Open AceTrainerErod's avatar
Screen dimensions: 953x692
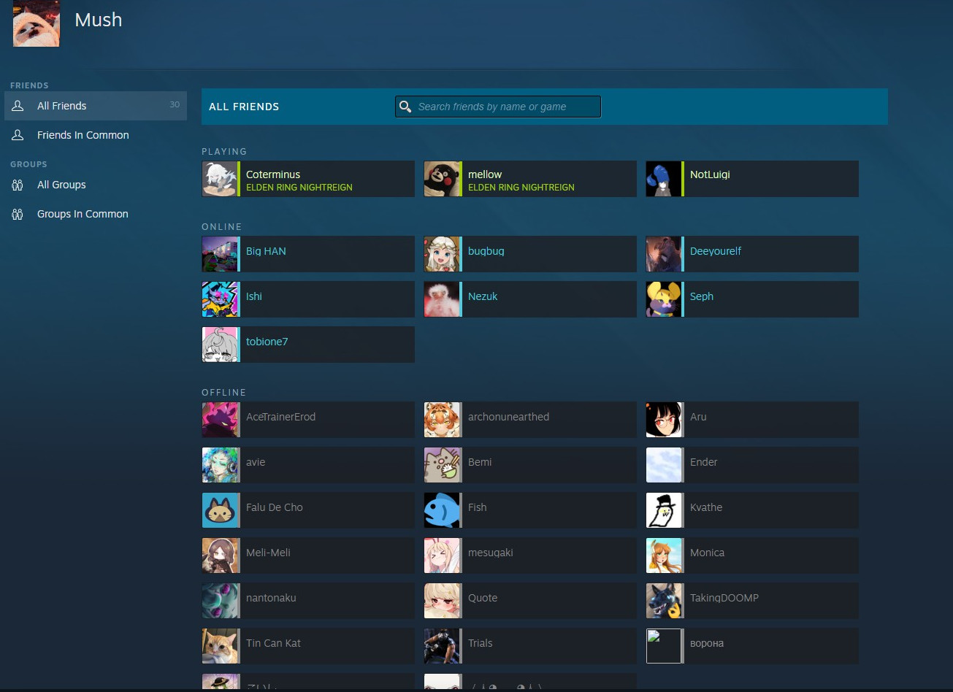(x=220, y=420)
